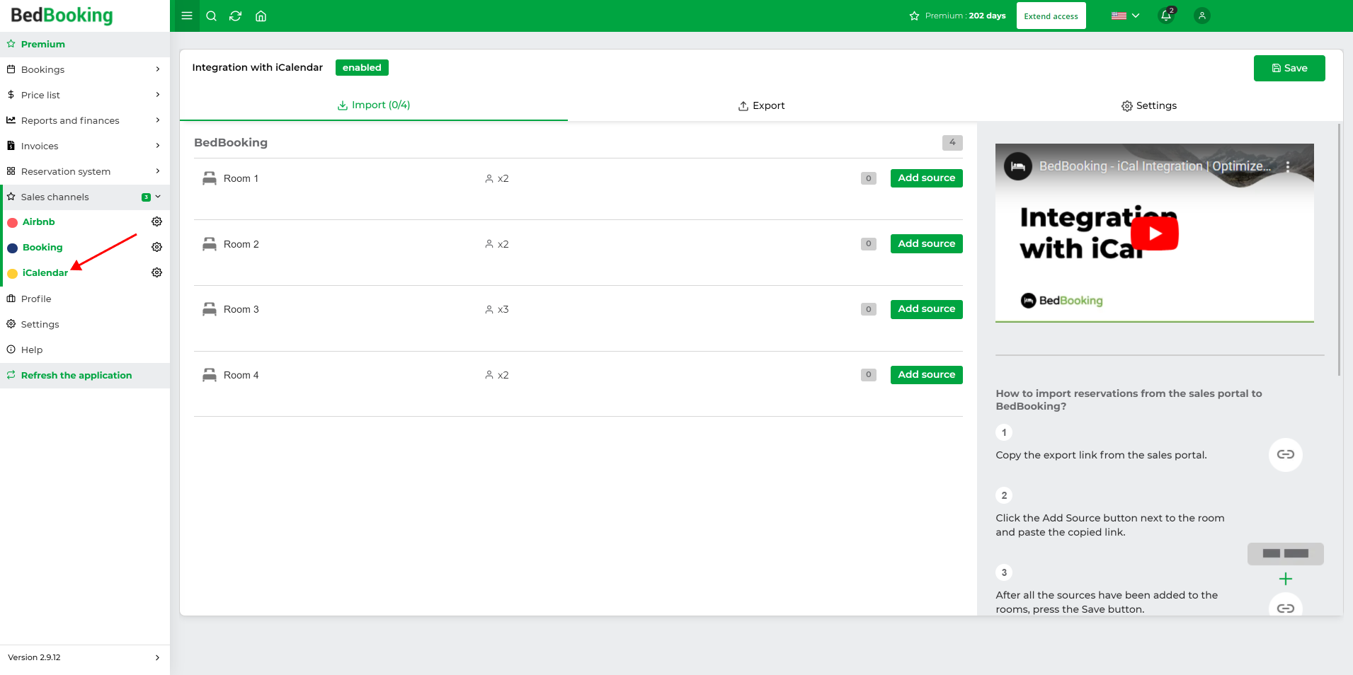This screenshot has width=1353, height=675.
Task: Expand the Invoices menu
Action: click(x=85, y=146)
